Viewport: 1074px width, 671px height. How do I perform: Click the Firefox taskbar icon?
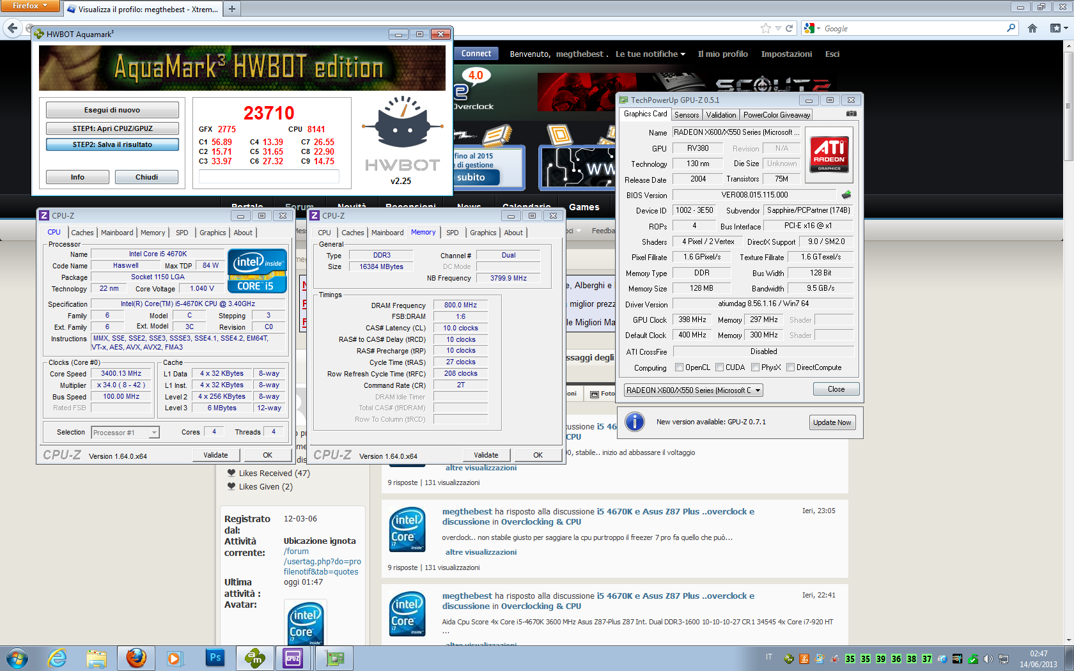(136, 658)
